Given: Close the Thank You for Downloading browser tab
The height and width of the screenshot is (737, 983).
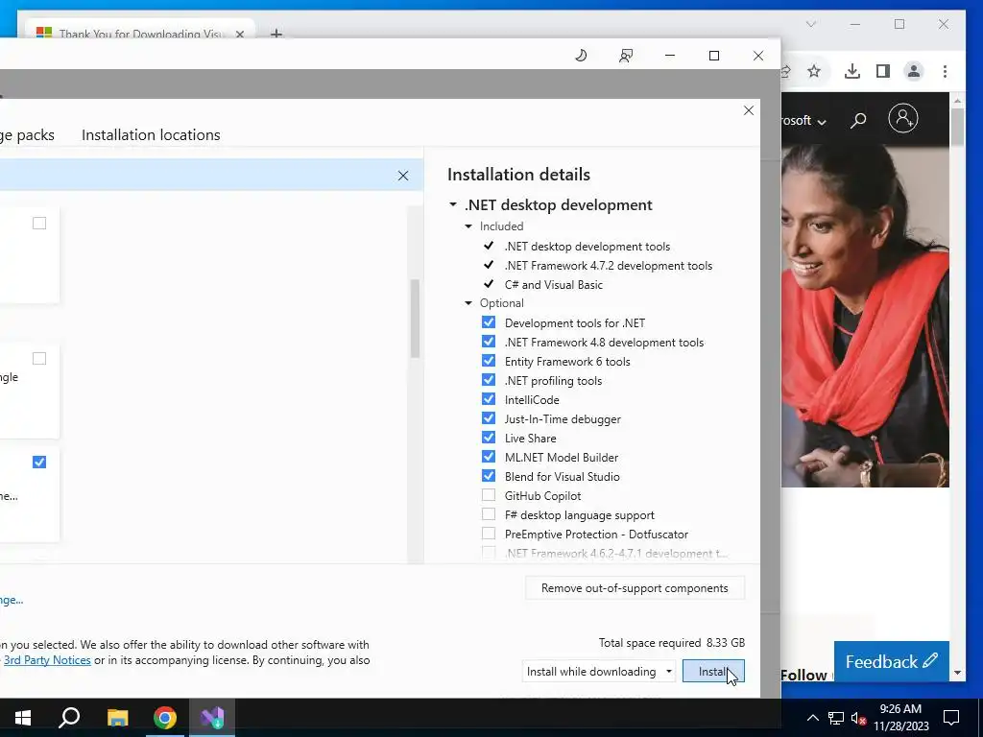Looking at the screenshot, I should pyautogui.click(x=239, y=34).
